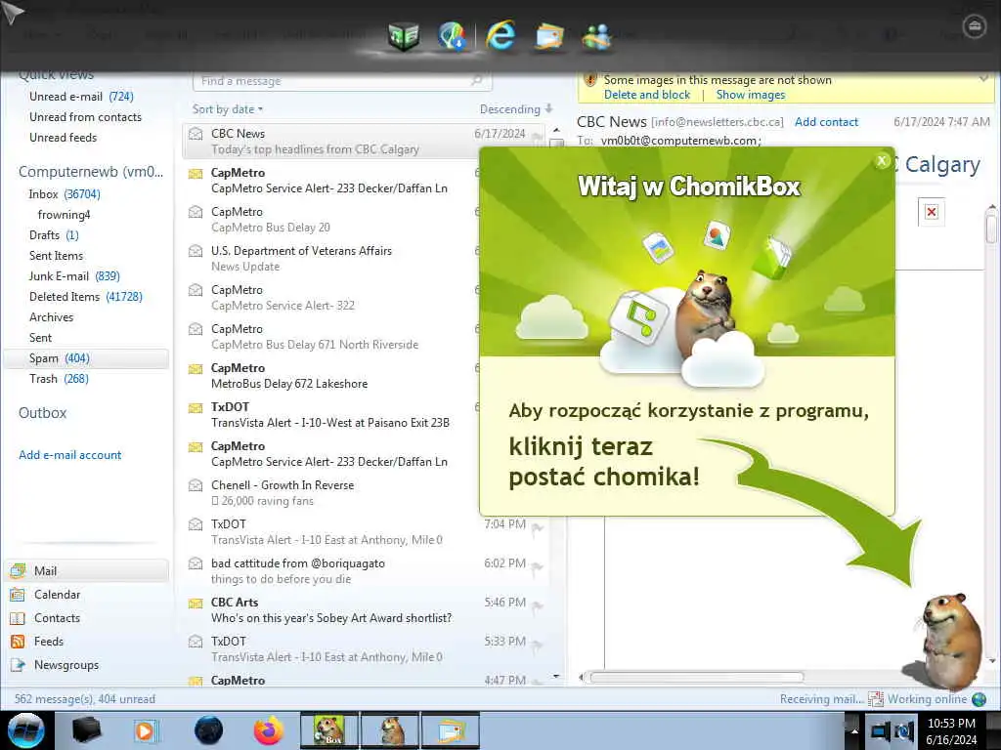1001x750 pixels.
Task: Launch the globe download dock icon
Action: point(453,36)
